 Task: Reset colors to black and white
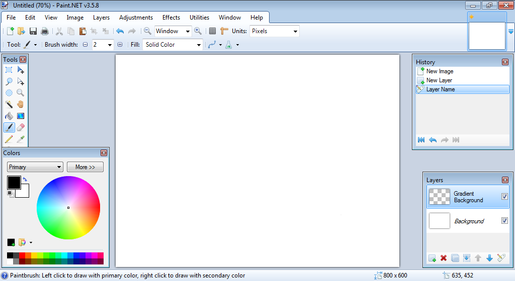click(x=11, y=194)
